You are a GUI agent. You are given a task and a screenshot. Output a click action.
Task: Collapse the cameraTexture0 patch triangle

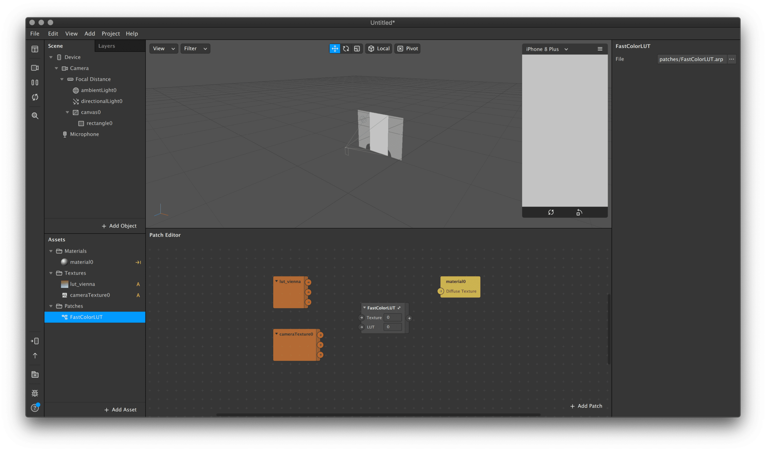pyautogui.click(x=276, y=334)
